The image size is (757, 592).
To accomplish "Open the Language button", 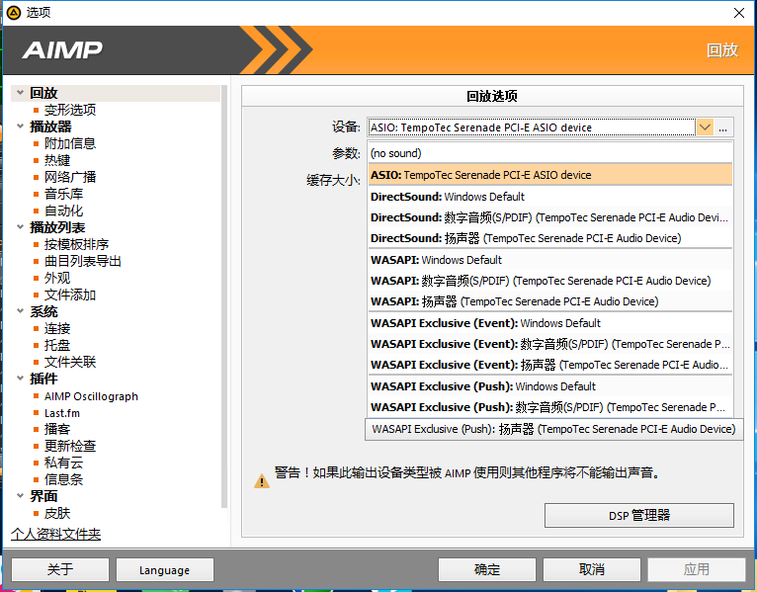I will 165,570.
